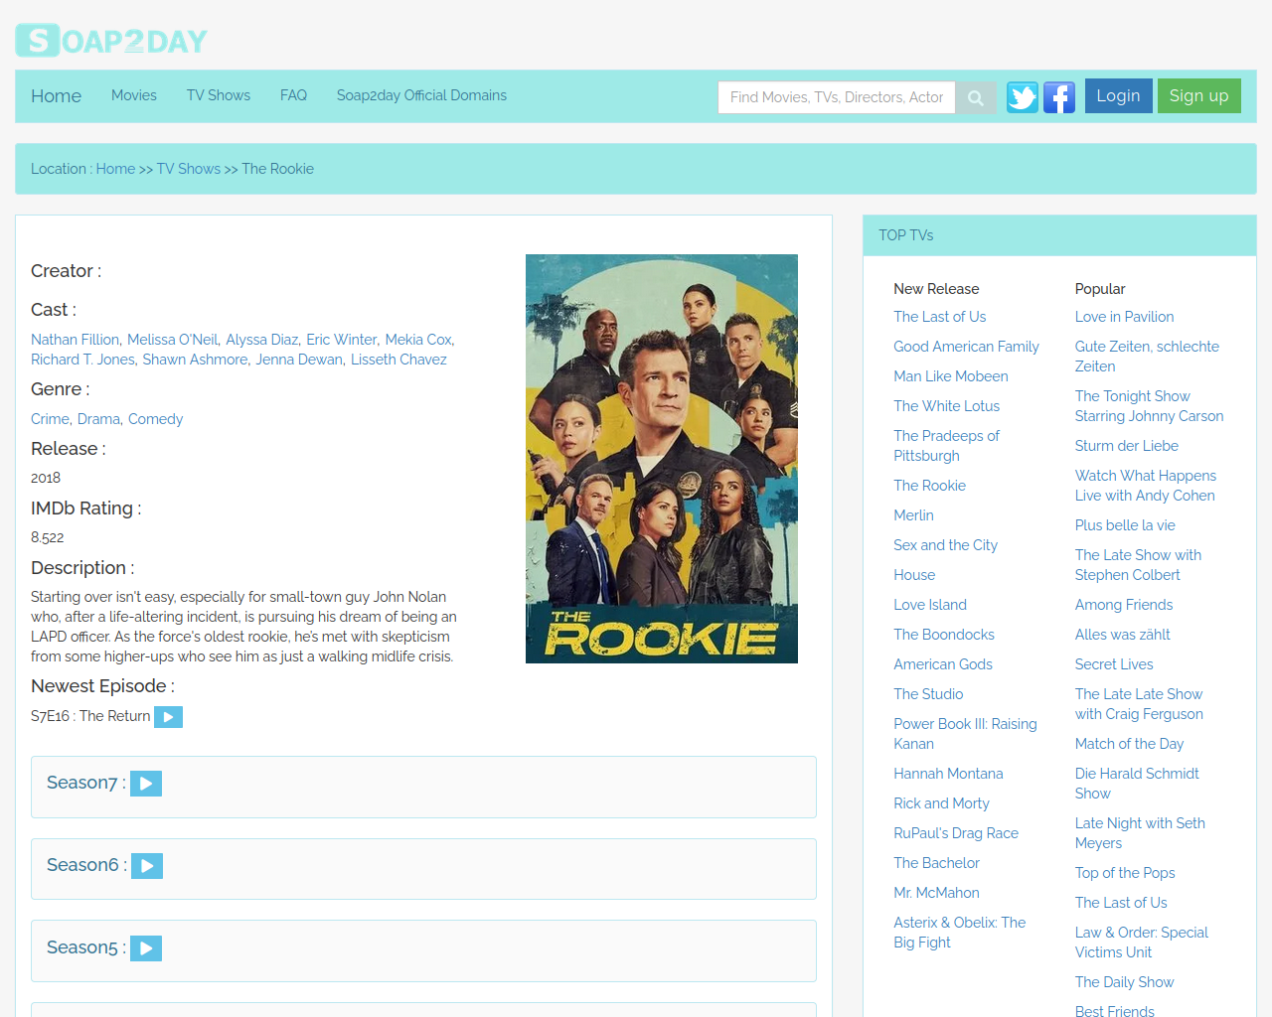Image resolution: width=1272 pixels, height=1017 pixels.
Task: Open cast member Richard T. Jones
Action: coord(82,360)
